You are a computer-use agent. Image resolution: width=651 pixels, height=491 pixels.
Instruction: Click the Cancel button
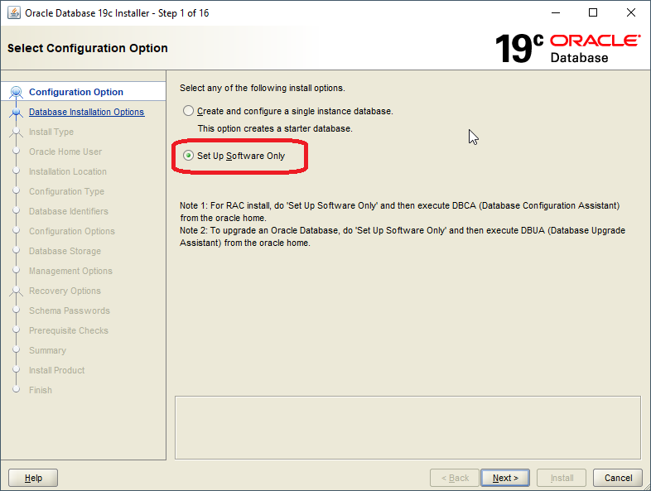618,478
